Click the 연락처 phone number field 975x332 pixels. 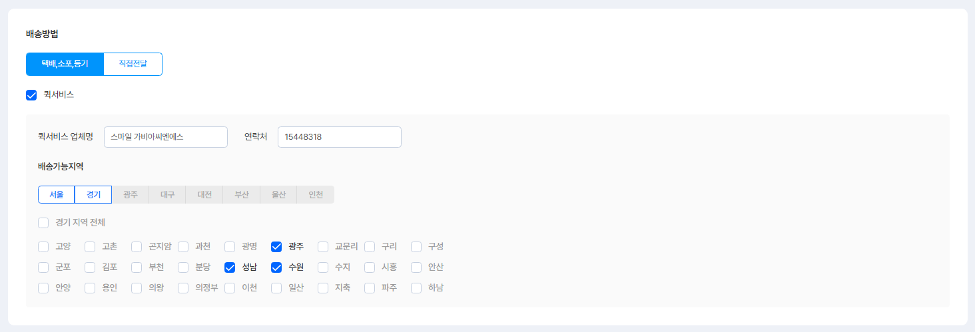(339, 137)
